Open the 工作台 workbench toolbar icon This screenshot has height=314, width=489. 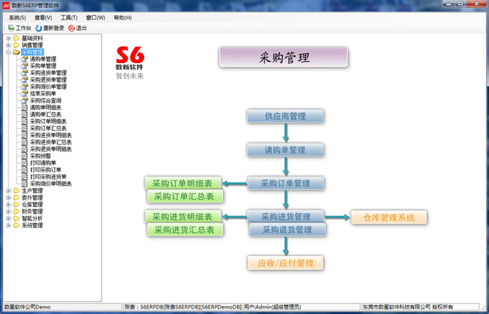[11, 28]
